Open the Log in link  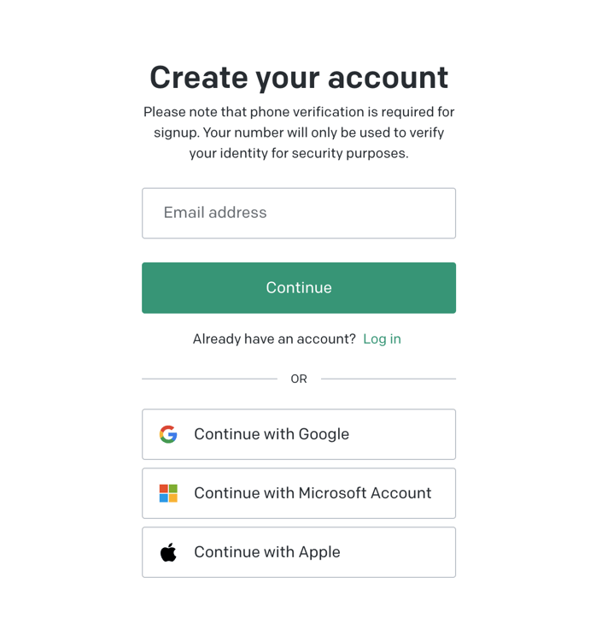382,338
